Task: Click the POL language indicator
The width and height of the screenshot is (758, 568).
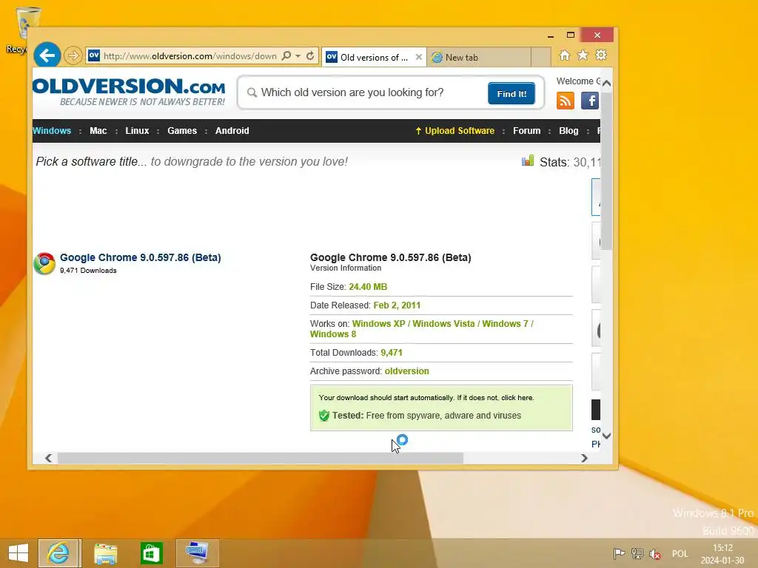Action: 680,553
